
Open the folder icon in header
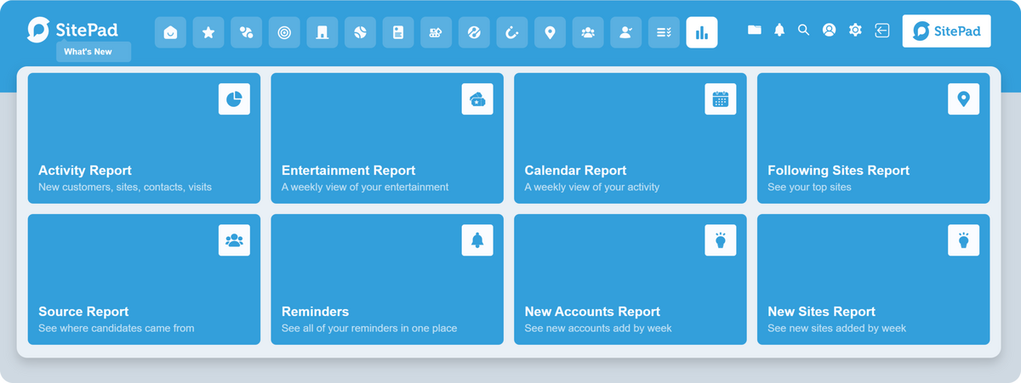point(754,31)
